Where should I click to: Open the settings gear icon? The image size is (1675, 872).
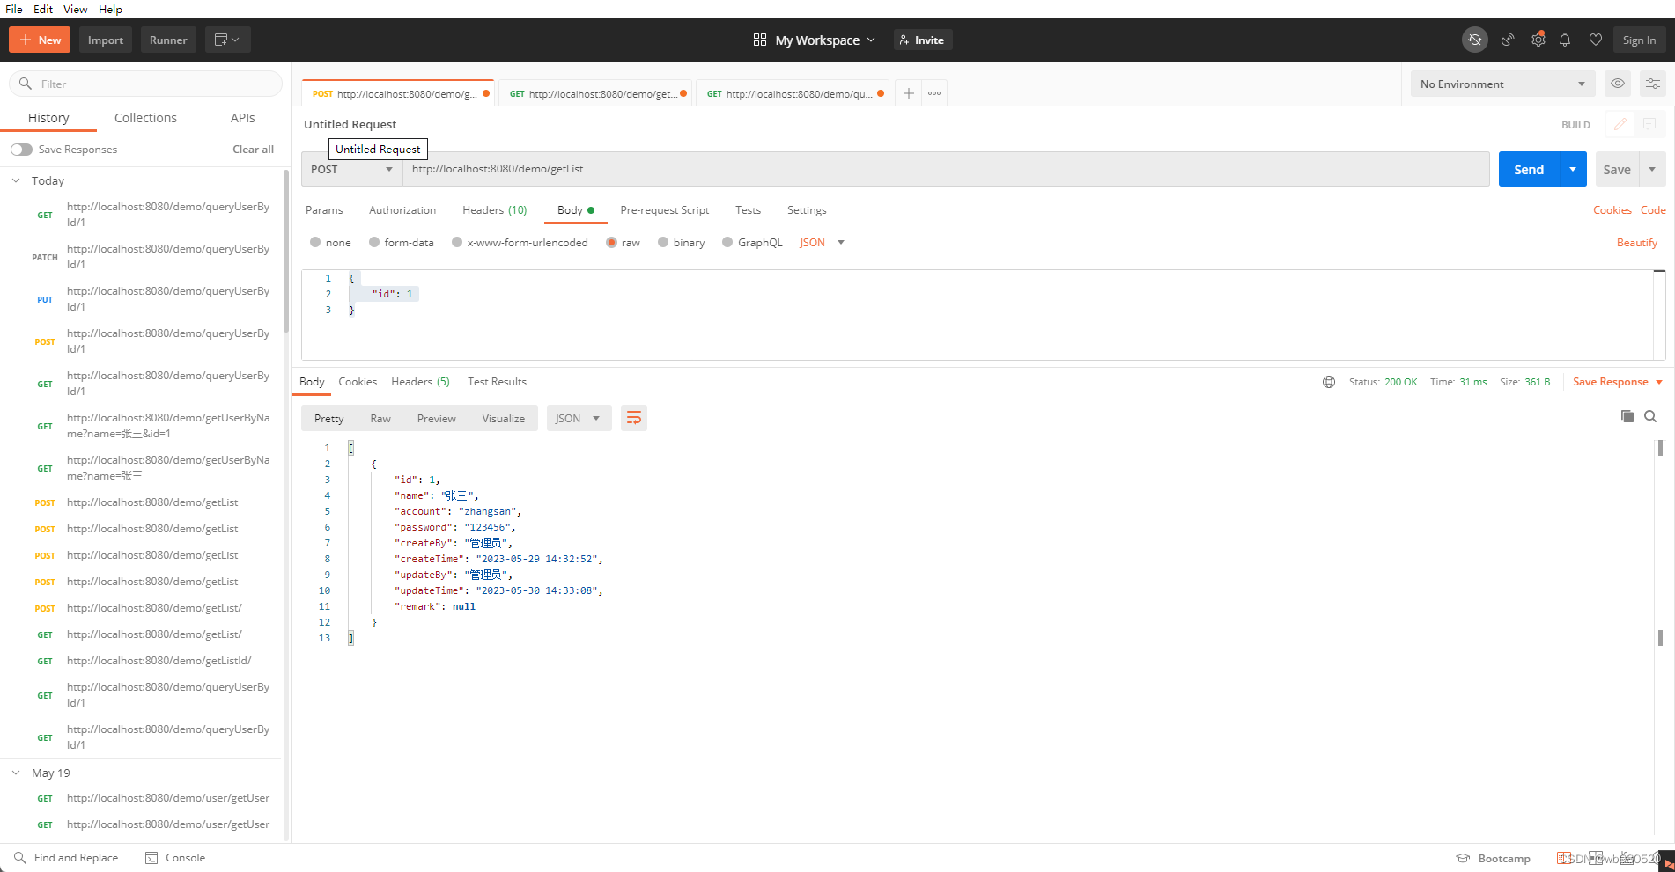pyautogui.click(x=1538, y=40)
